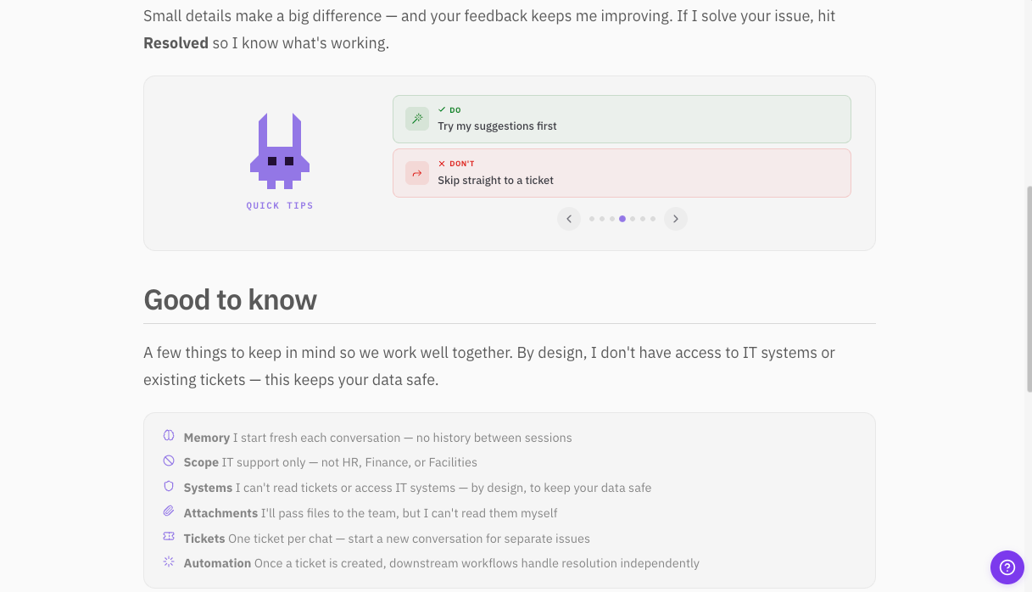Select the currently highlighted carousel dot
1032x592 pixels.
coord(622,218)
